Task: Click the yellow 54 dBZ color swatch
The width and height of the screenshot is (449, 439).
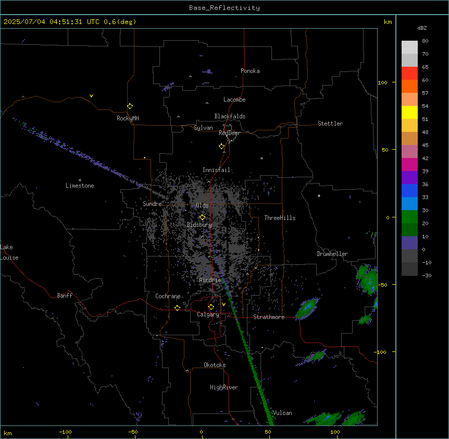Action: (409, 112)
